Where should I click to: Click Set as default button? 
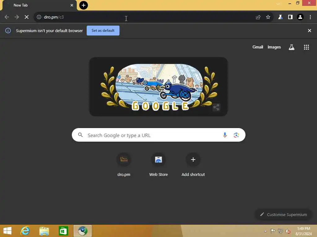(103, 31)
